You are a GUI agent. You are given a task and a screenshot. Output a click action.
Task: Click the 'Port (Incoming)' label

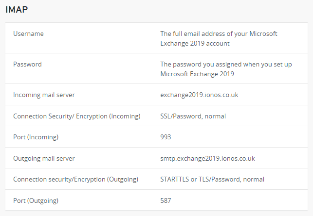pyautogui.click(x=36, y=137)
